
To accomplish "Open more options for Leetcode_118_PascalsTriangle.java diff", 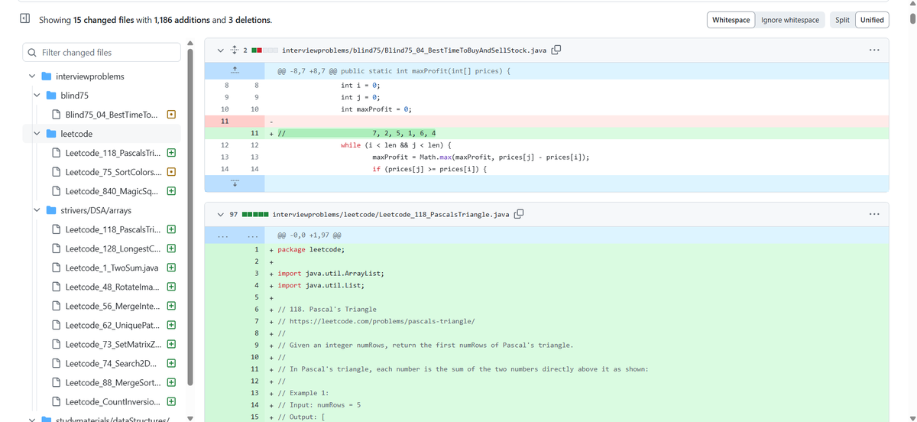I will pos(873,215).
